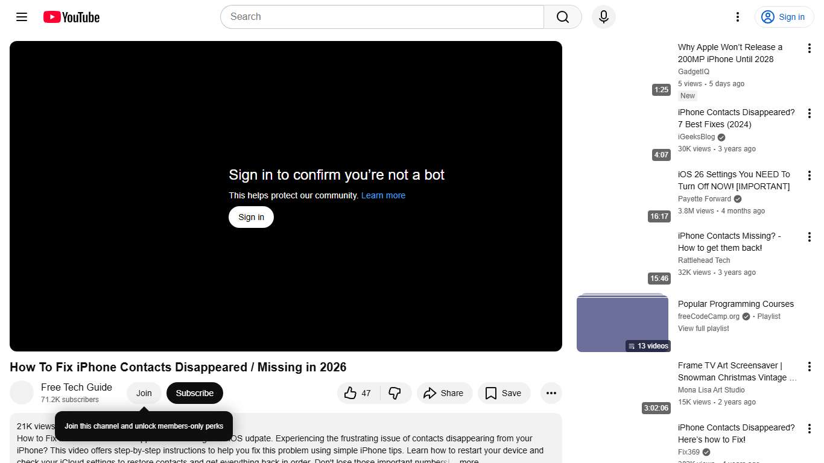
Task: Click the 13 videos playlist icon
Action: tap(630, 345)
